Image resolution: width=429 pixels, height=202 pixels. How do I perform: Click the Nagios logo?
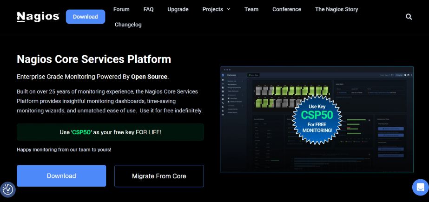point(38,17)
